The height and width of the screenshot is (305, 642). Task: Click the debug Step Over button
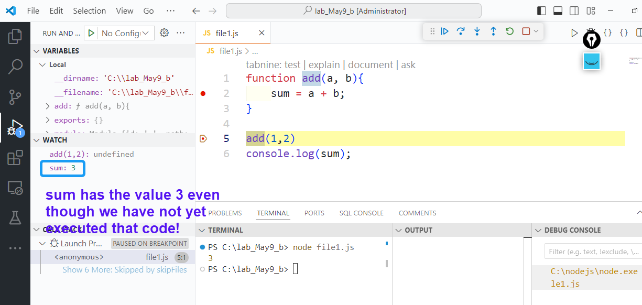pos(461,31)
